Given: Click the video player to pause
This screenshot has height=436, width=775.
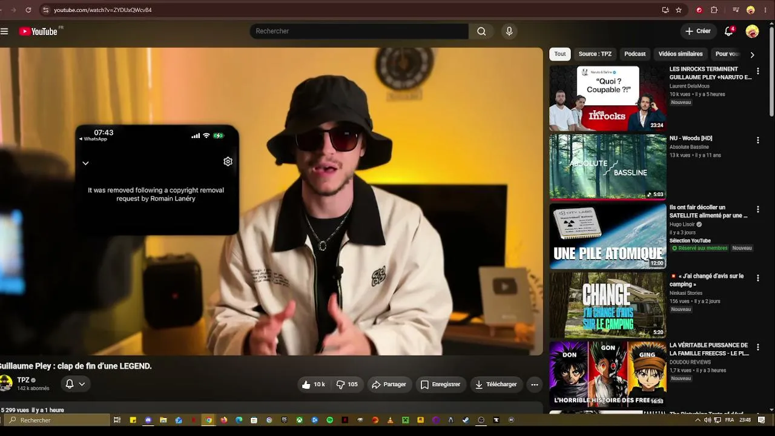Looking at the screenshot, I should (271, 201).
